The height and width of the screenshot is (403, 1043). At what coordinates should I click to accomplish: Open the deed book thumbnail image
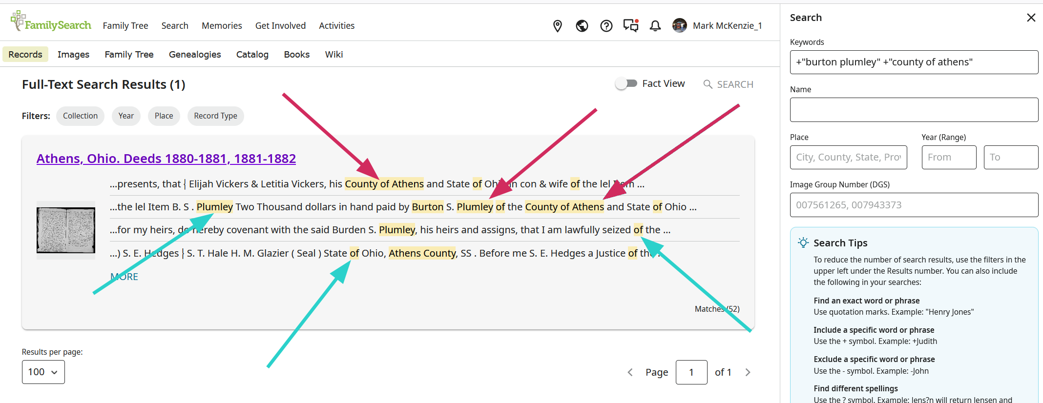(66, 230)
